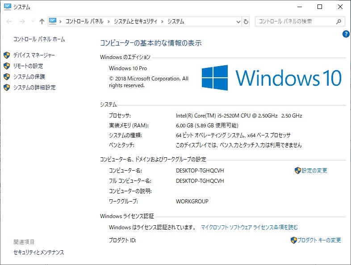Open コントロール パネル ホーム link
Screen dimensions: 351x265
pyautogui.click(x=39, y=39)
